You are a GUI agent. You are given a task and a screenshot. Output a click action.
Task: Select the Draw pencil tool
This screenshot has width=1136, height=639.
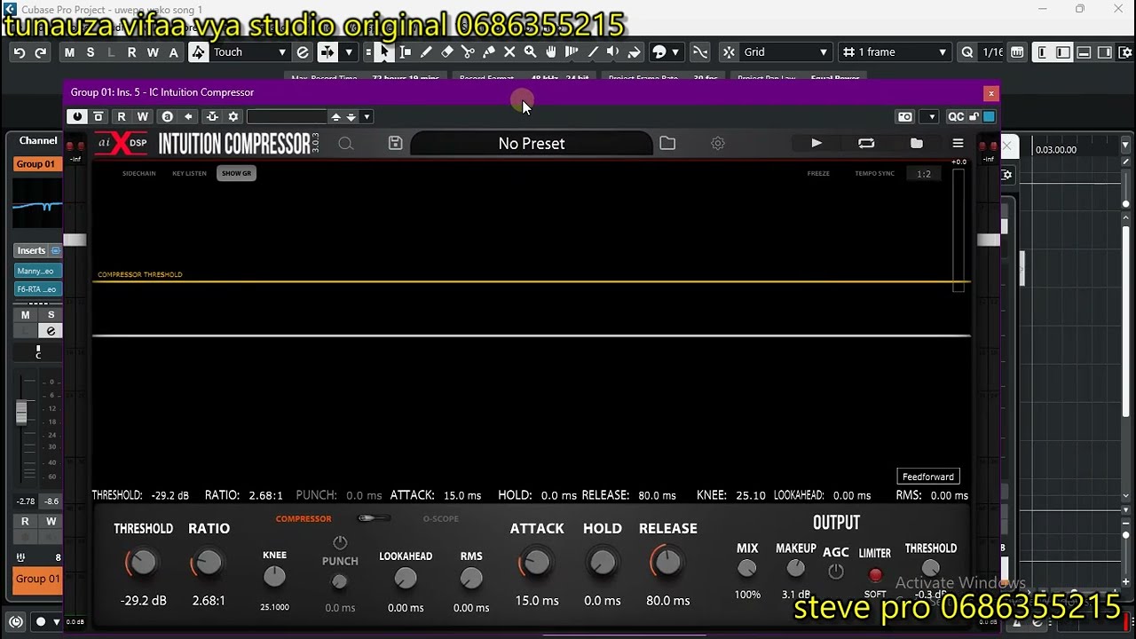[426, 52]
